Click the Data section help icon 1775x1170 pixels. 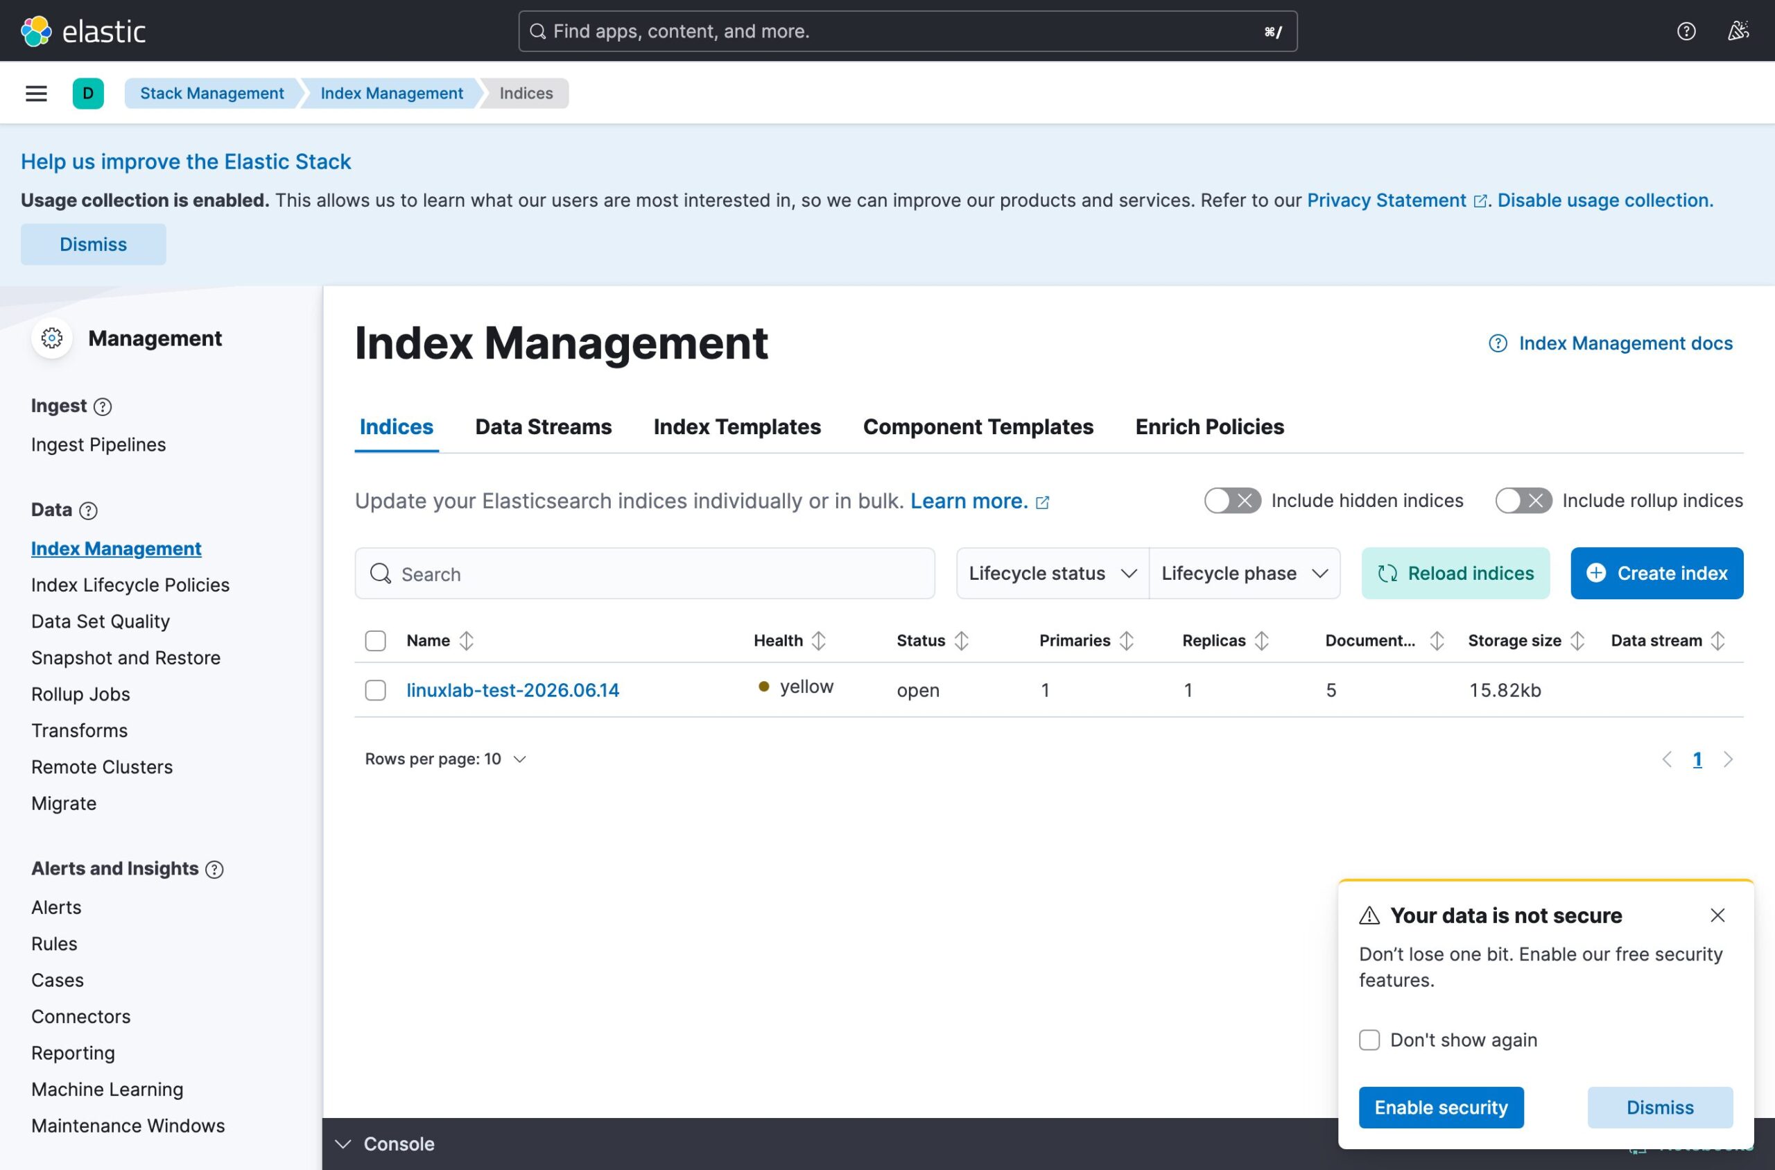tap(88, 510)
